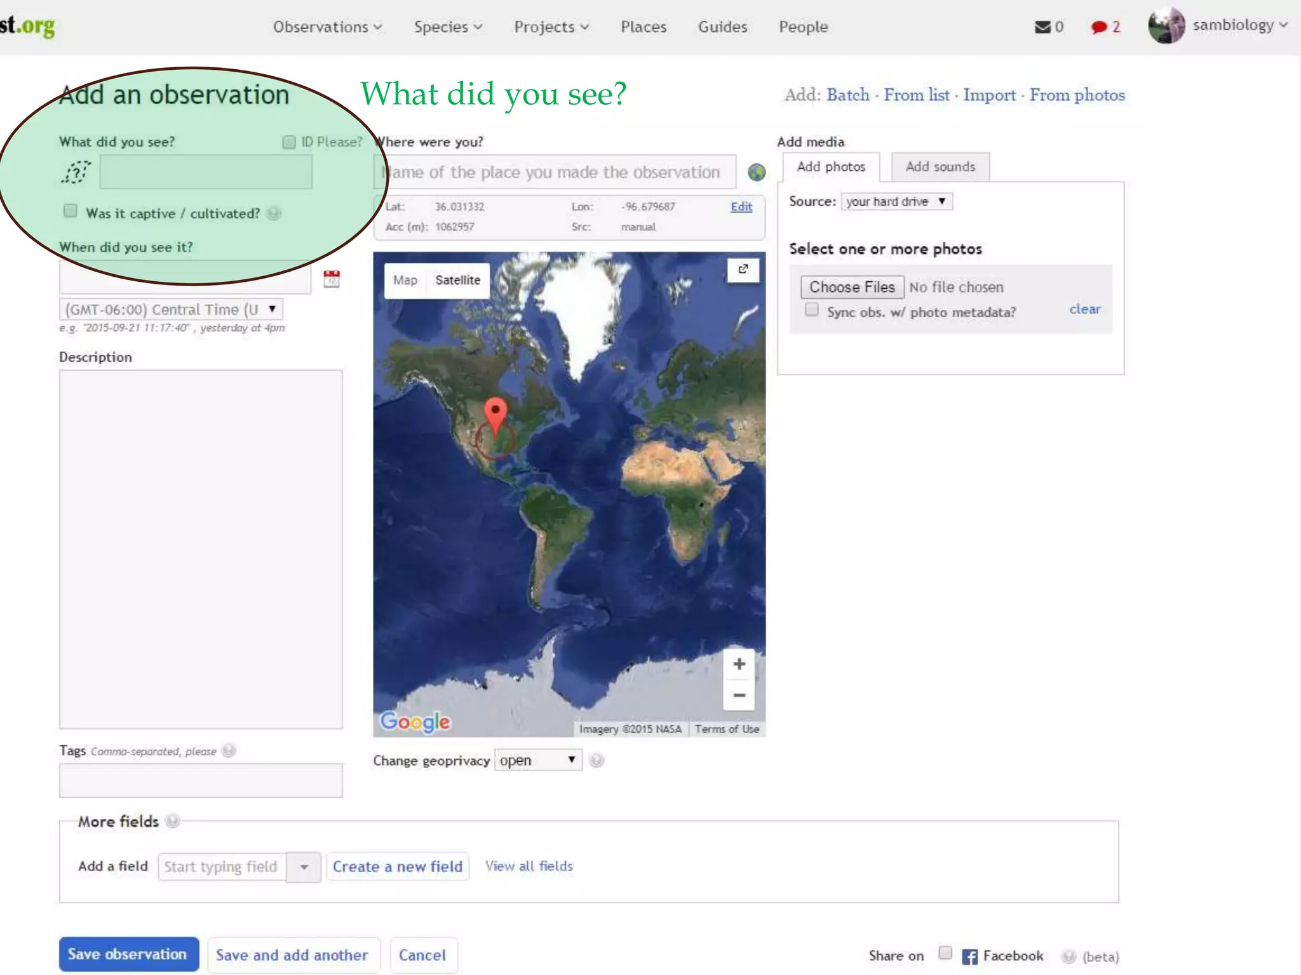Image resolution: width=1301 pixels, height=975 pixels.
Task: Click the Choose Files button
Action: pos(852,287)
